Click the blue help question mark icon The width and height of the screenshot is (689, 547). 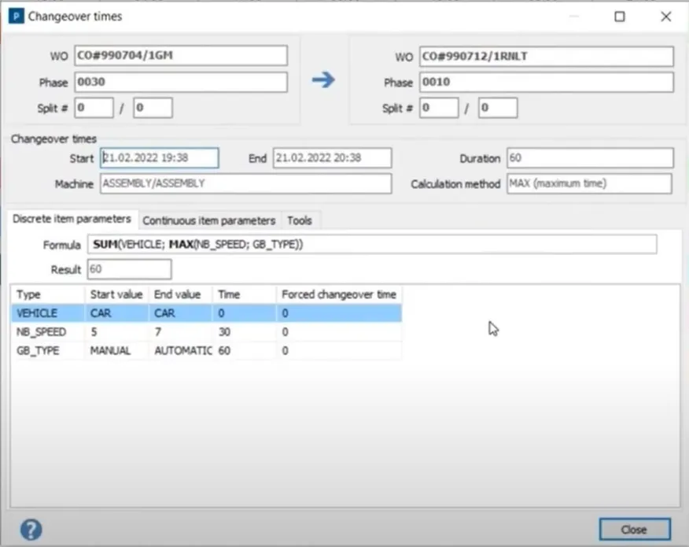31,530
